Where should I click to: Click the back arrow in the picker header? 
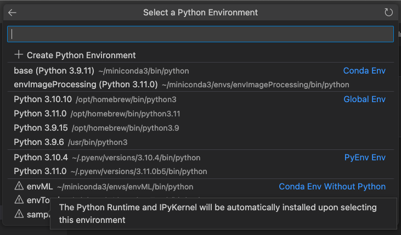(12, 12)
